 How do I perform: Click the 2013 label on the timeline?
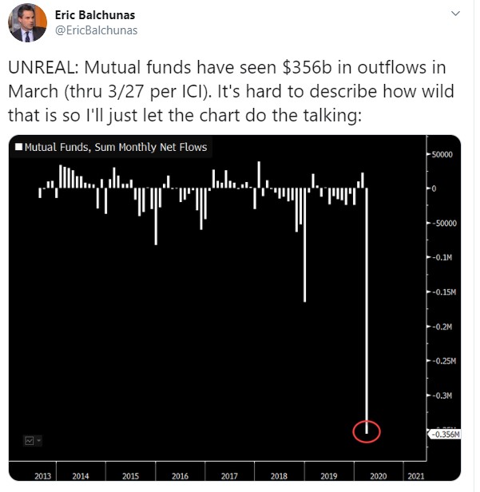[x=42, y=476]
